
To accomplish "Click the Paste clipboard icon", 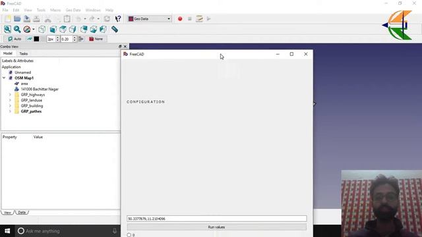I will click(x=67, y=18).
